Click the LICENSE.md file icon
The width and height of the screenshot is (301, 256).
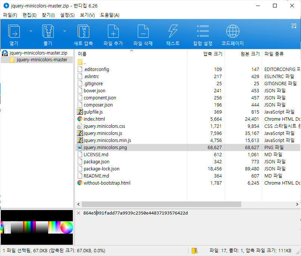tap(80, 154)
